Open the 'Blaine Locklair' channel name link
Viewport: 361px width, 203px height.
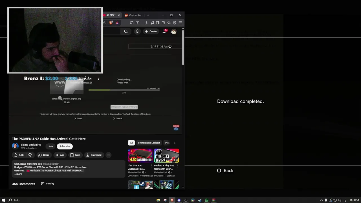[x=29, y=145]
